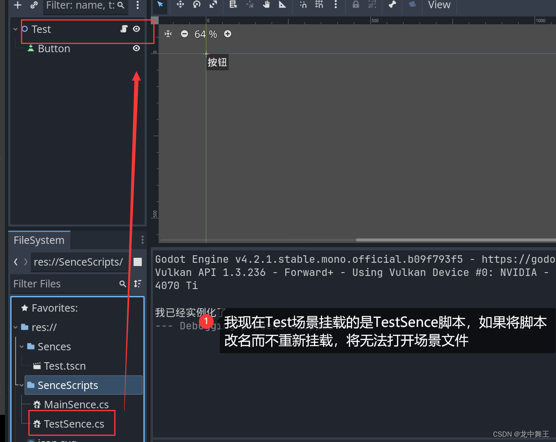556x442 pixels.
Task: Click the Lock Selected Node padlock icon
Action: [356, 5]
